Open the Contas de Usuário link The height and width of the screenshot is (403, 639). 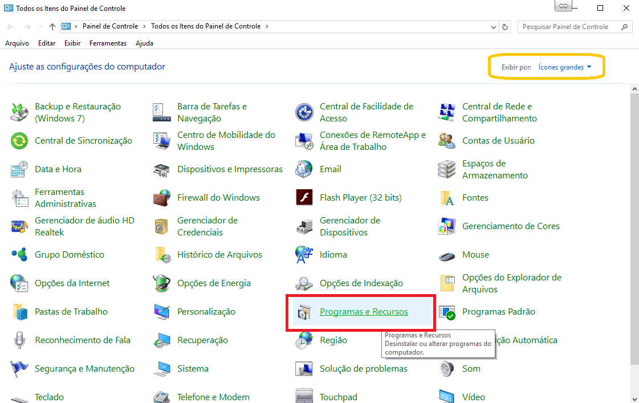[x=498, y=141]
